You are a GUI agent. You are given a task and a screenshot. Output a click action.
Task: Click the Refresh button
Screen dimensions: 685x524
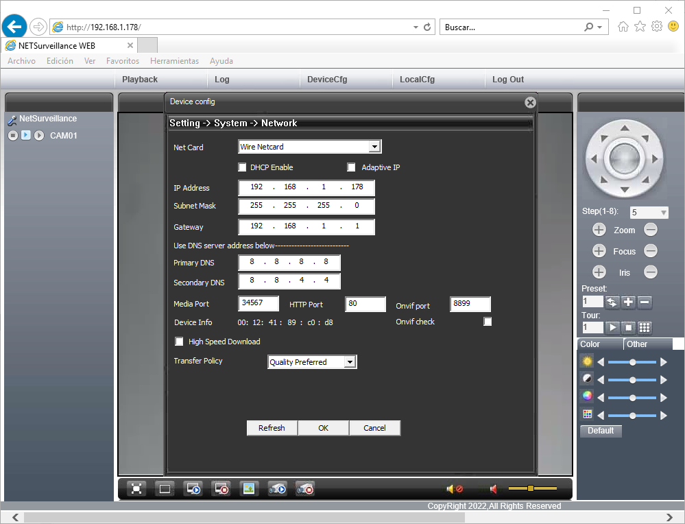pos(272,428)
